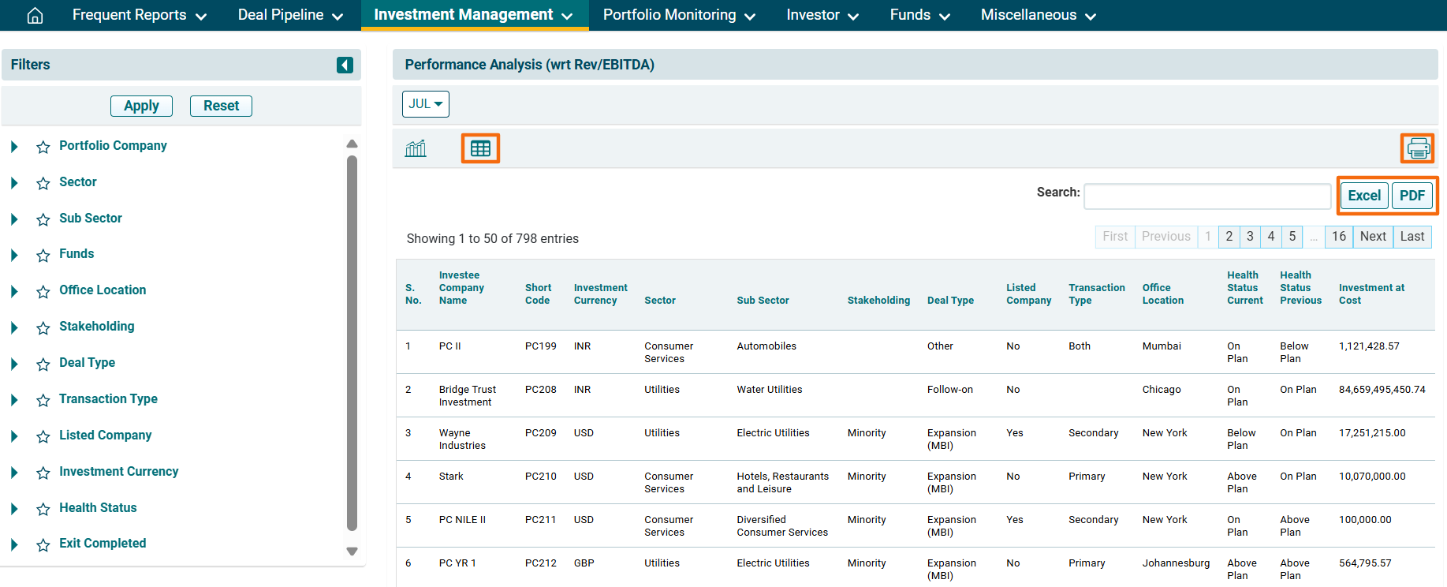Star the Portfolio Company filter

click(43, 147)
